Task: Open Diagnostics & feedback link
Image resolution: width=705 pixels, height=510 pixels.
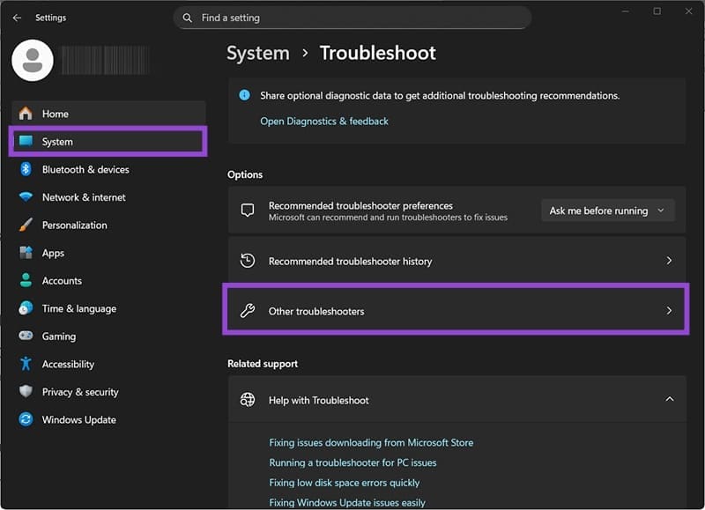Action: pos(326,121)
